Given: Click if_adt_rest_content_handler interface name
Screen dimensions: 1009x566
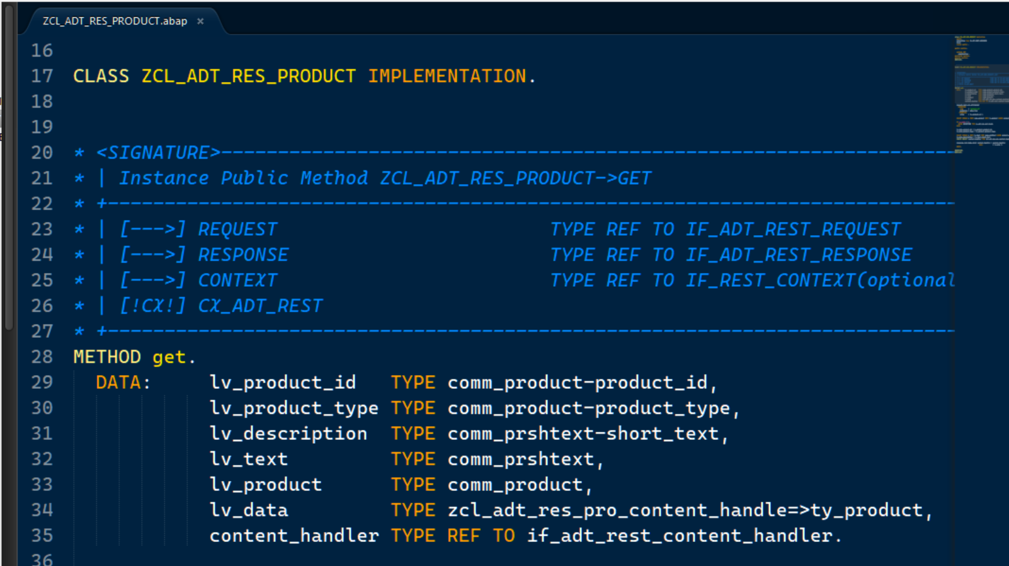Looking at the screenshot, I should (x=680, y=536).
